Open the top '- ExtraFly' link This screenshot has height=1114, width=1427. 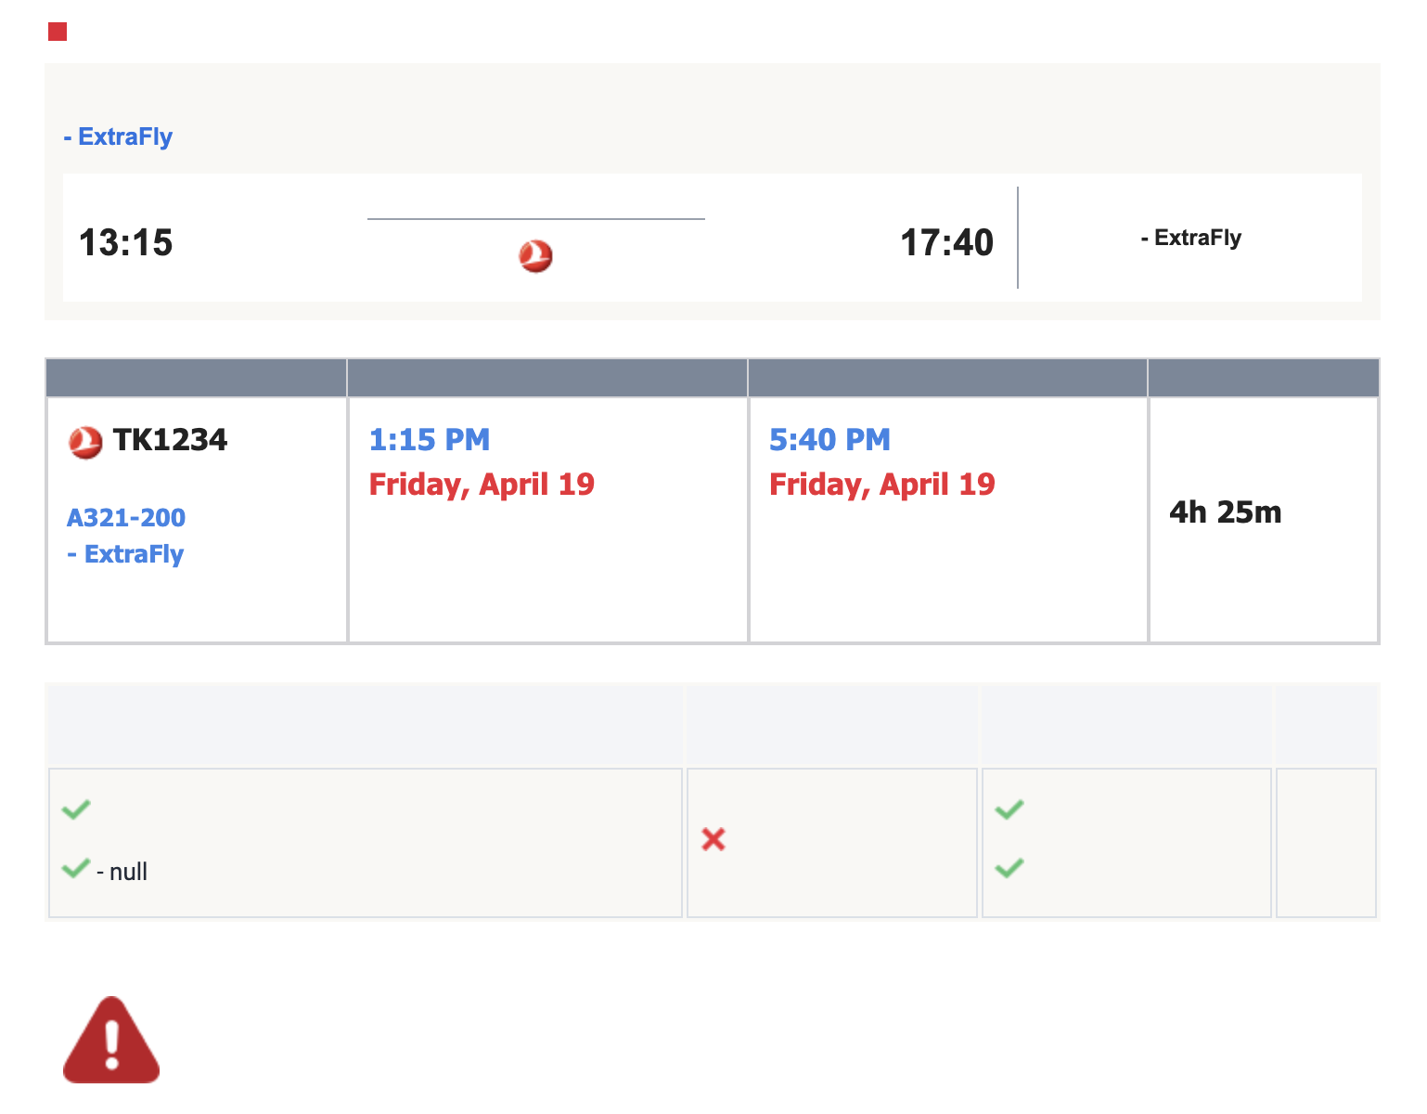[x=118, y=136]
